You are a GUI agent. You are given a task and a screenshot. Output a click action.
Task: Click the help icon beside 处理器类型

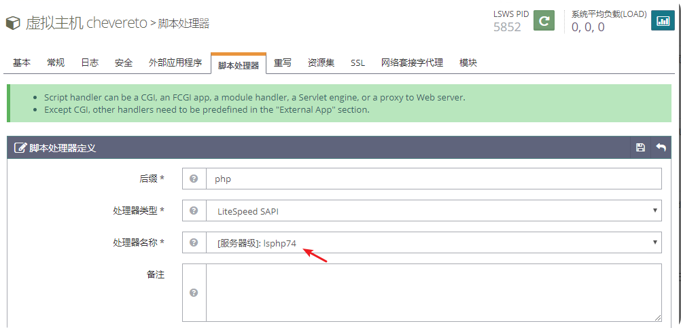pos(194,211)
